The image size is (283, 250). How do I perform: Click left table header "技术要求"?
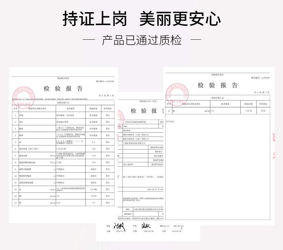coord(71,108)
